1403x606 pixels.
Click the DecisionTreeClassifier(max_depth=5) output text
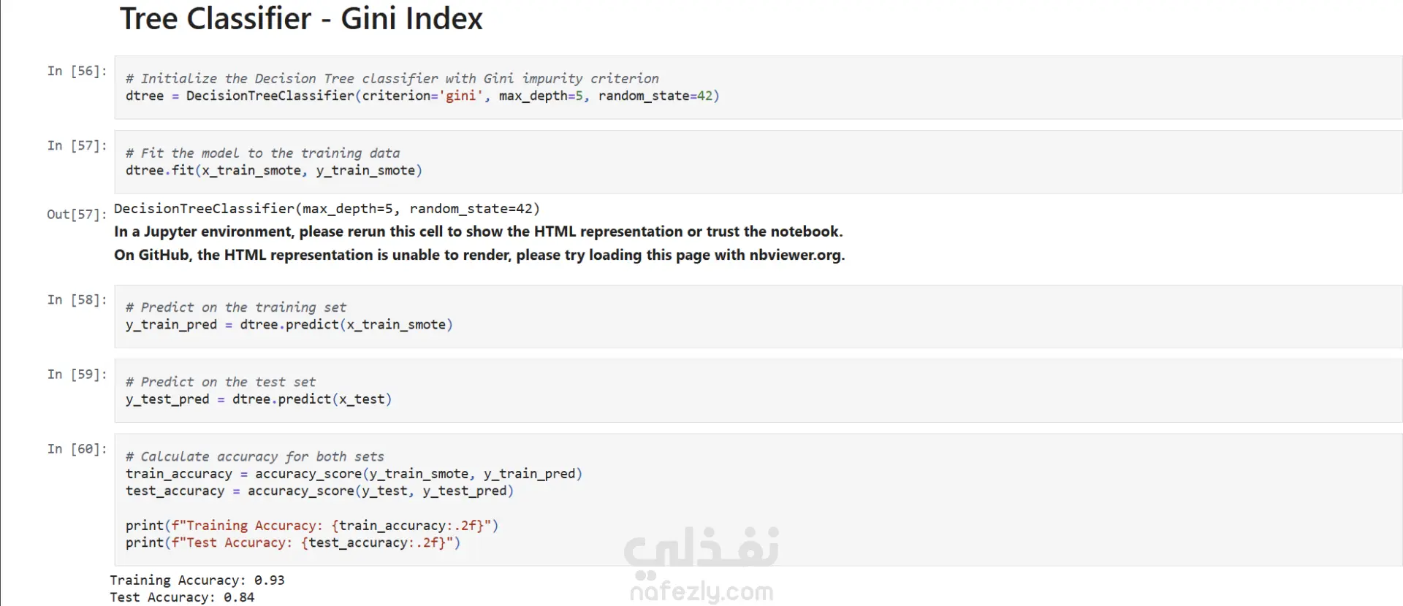coord(327,209)
